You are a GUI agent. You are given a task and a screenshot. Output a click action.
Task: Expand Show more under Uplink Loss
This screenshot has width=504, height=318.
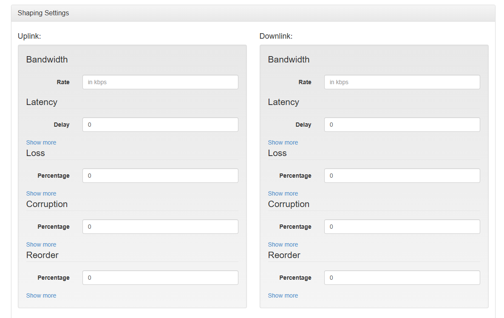pos(41,193)
